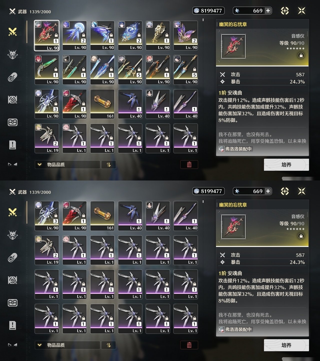This screenshot has width=320, height=361.
Task: Toggle sort order arrows in bottom screenshot
Action: tap(108, 345)
